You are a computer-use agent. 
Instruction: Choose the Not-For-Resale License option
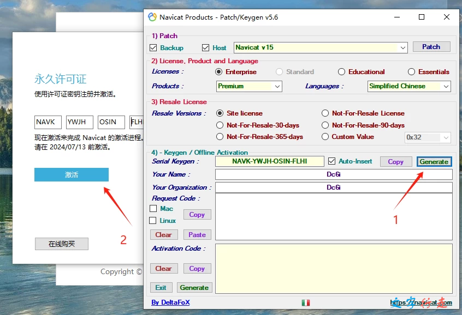point(325,113)
